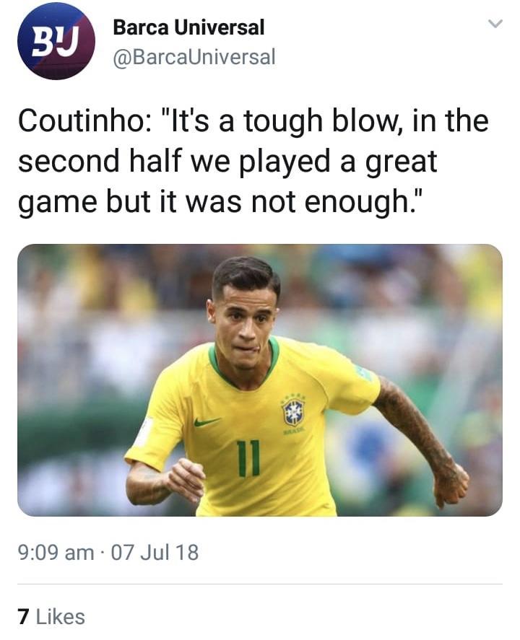Image resolution: width=520 pixels, height=640 pixels.
Task: View the 7 Likes list
Action: (51, 617)
